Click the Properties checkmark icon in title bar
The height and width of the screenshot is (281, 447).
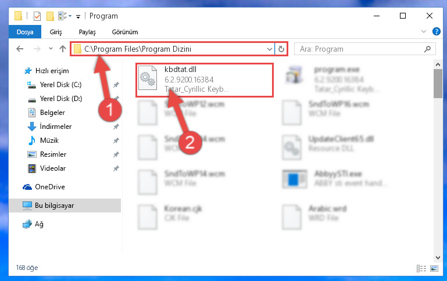click(x=37, y=16)
